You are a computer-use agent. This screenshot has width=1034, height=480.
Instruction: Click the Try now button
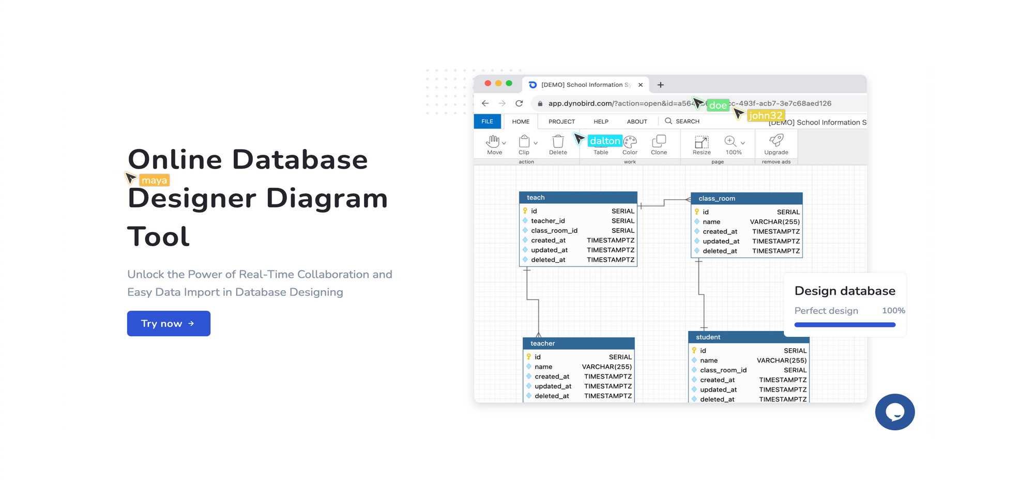coord(169,323)
